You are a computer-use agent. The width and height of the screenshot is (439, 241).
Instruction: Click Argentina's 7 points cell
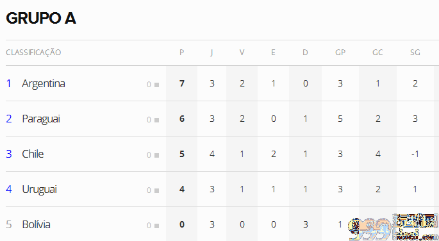[x=182, y=83]
